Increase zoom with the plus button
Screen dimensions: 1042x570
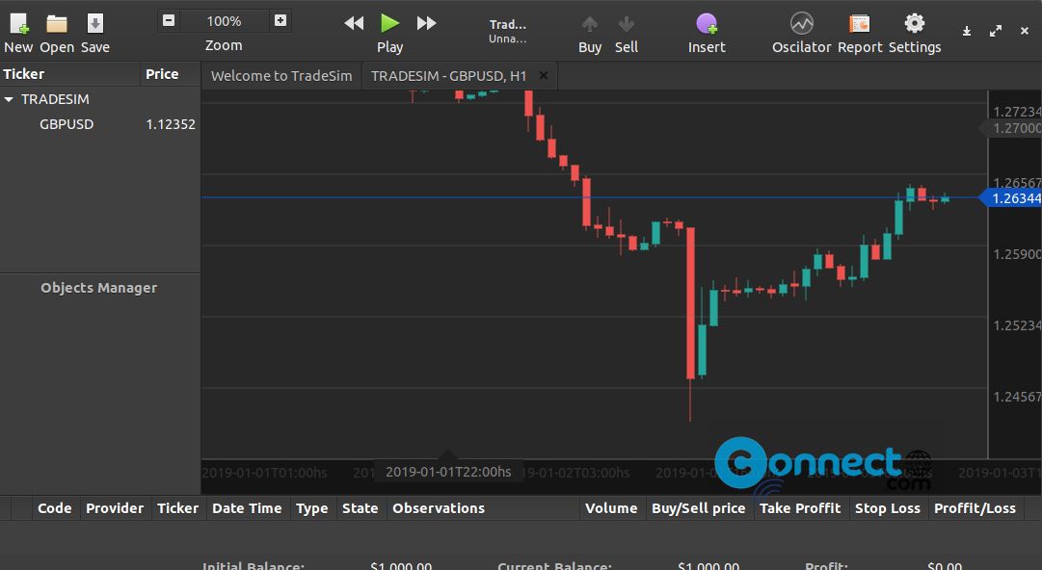click(281, 20)
